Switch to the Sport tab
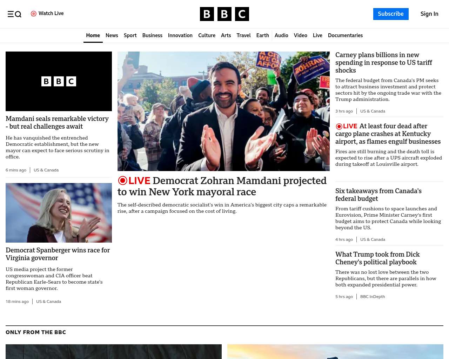The image size is (449, 359). tap(130, 35)
